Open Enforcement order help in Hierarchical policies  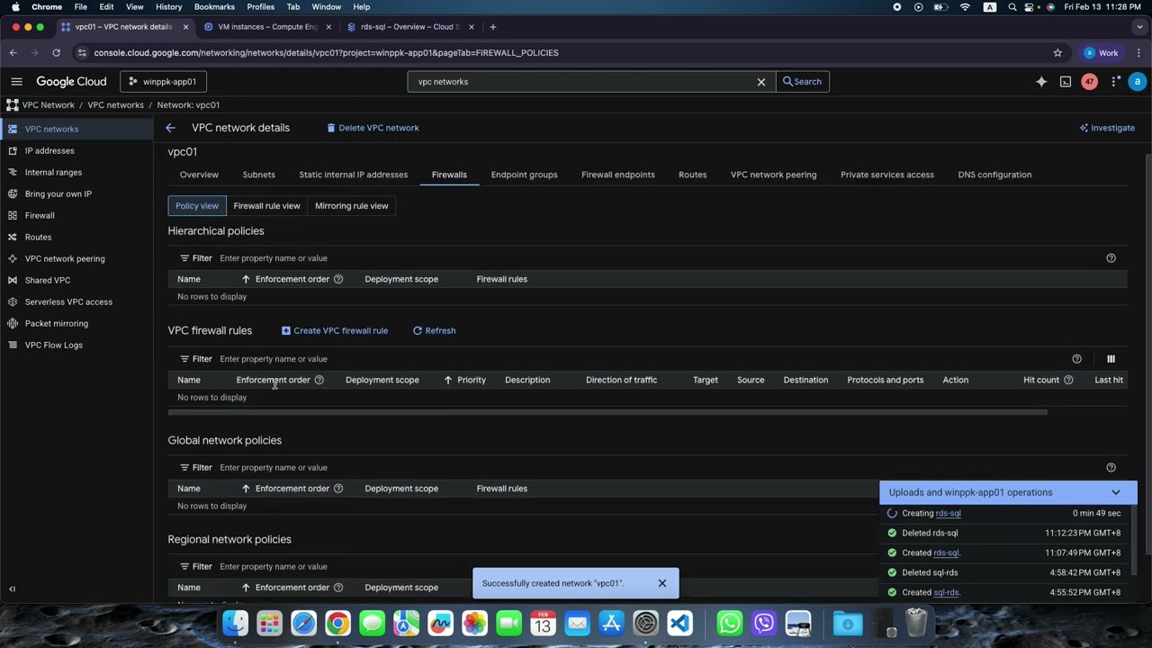pos(338,279)
